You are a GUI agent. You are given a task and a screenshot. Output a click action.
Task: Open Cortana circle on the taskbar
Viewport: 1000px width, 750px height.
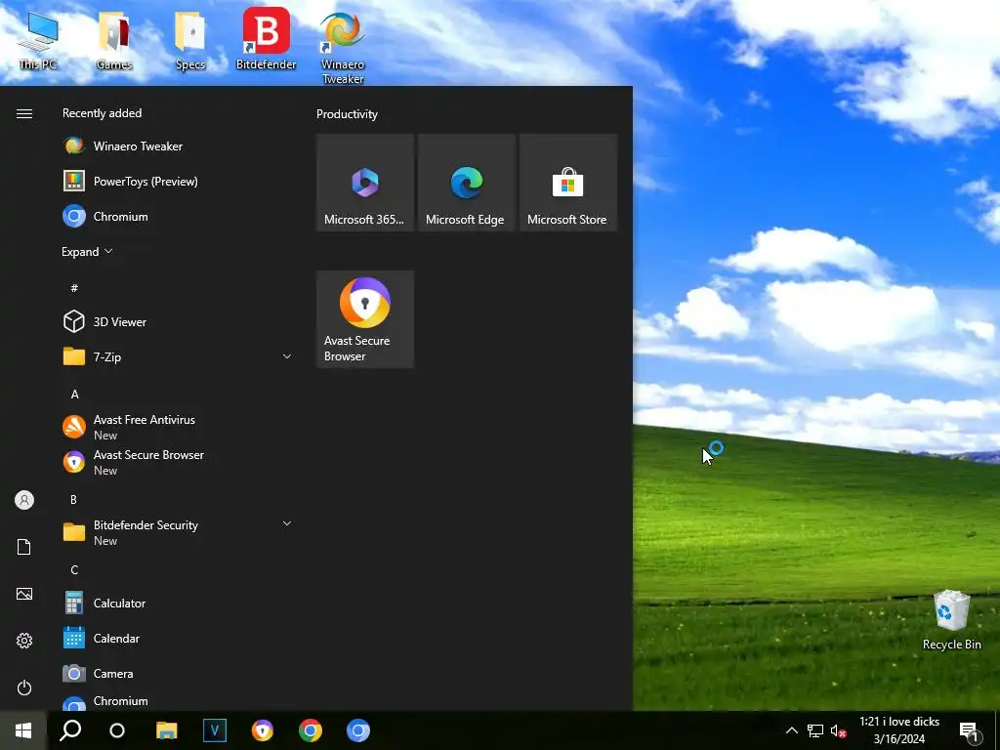click(x=117, y=730)
